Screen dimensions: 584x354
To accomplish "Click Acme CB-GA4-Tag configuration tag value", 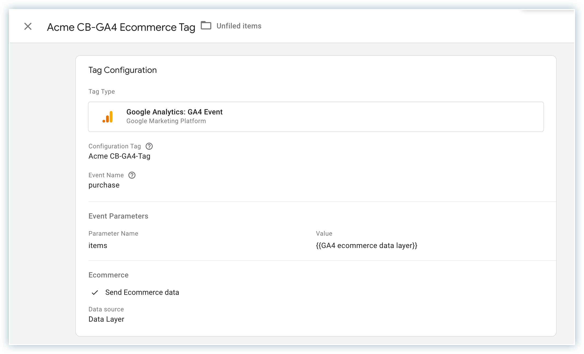I will click(119, 156).
